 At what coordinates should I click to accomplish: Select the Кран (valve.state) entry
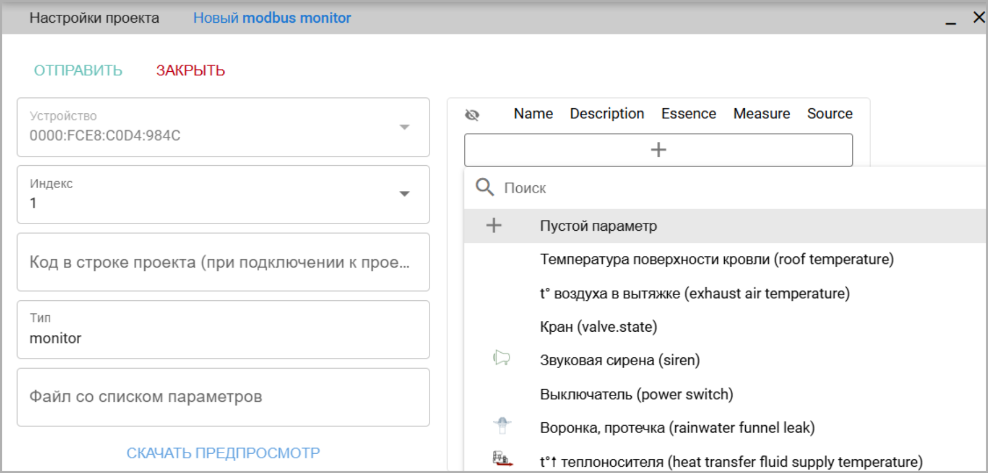[598, 327]
